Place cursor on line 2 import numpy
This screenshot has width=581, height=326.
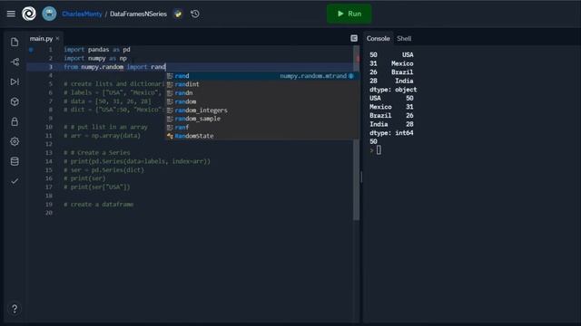coord(95,58)
